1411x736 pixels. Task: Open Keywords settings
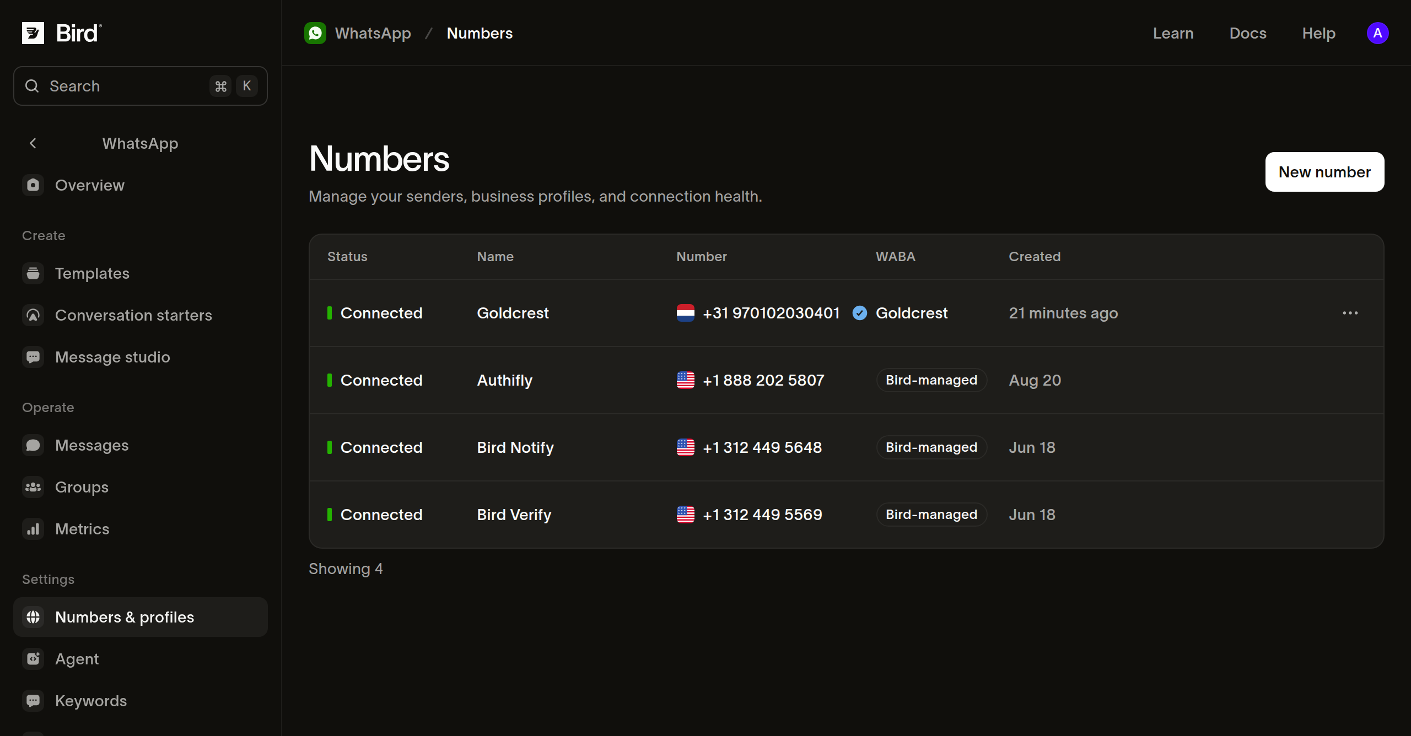pyautogui.click(x=141, y=701)
